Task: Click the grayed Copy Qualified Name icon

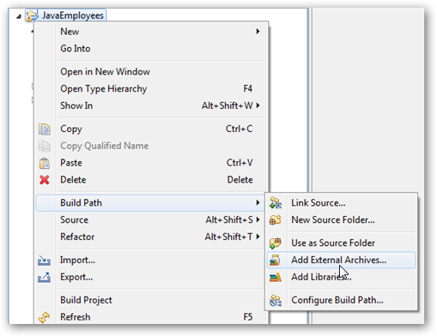Action: 45,147
